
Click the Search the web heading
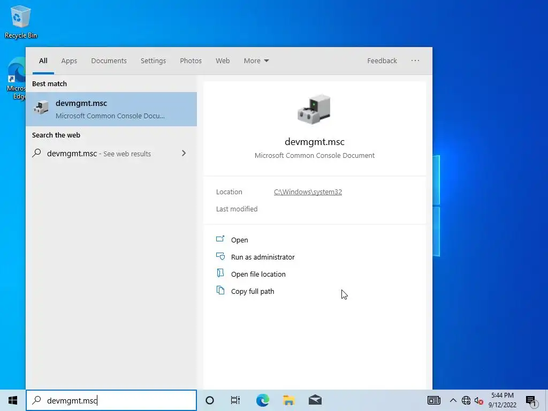click(x=56, y=135)
